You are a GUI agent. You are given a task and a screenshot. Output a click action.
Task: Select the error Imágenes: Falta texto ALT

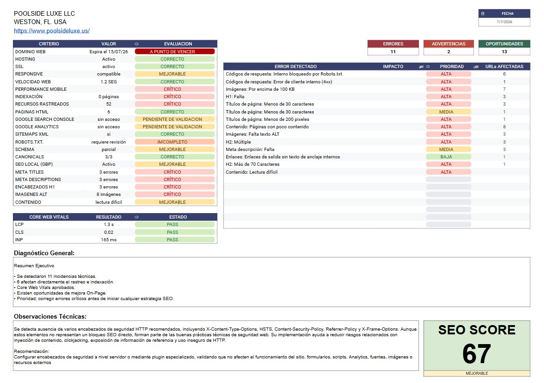pos(253,134)
